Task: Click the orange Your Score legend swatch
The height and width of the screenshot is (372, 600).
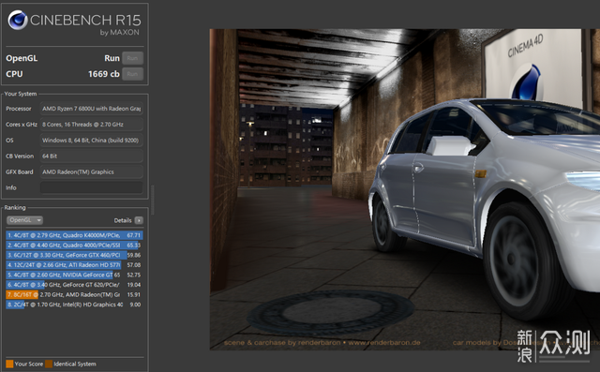Action: coord(9,364)
